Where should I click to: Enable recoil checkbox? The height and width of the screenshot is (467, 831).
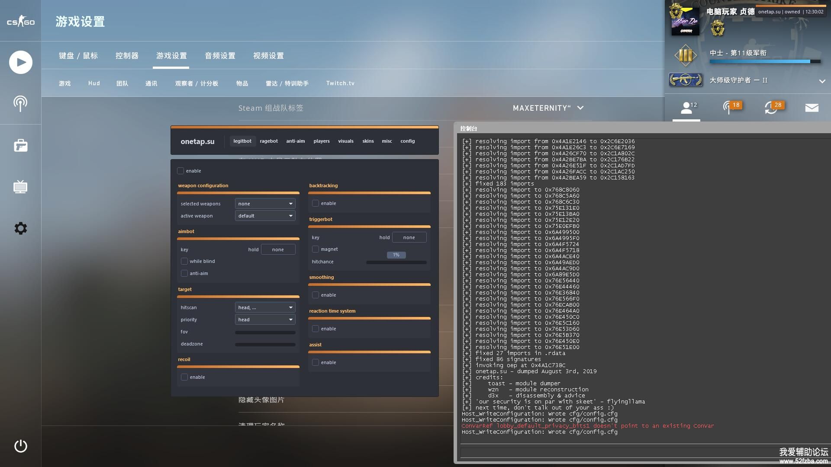pyautogui.click(x=184, y=377)
